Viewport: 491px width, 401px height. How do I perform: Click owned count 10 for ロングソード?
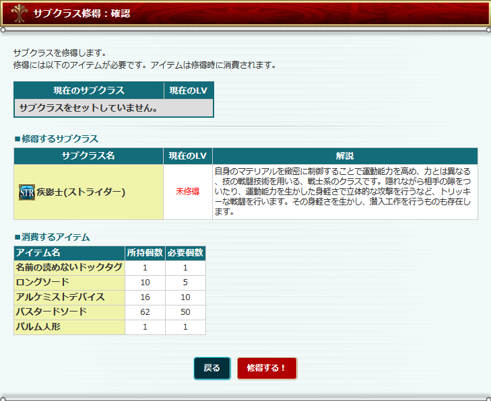pos(145,283)
